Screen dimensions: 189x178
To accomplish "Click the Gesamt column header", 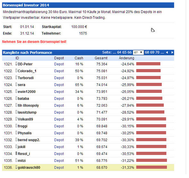I will tap(101, 58).
